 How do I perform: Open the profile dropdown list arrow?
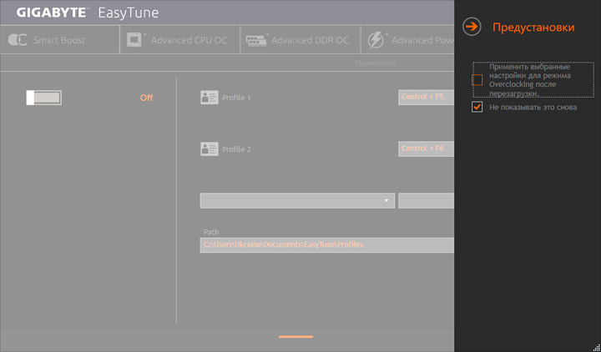click(x=386, y=201)
